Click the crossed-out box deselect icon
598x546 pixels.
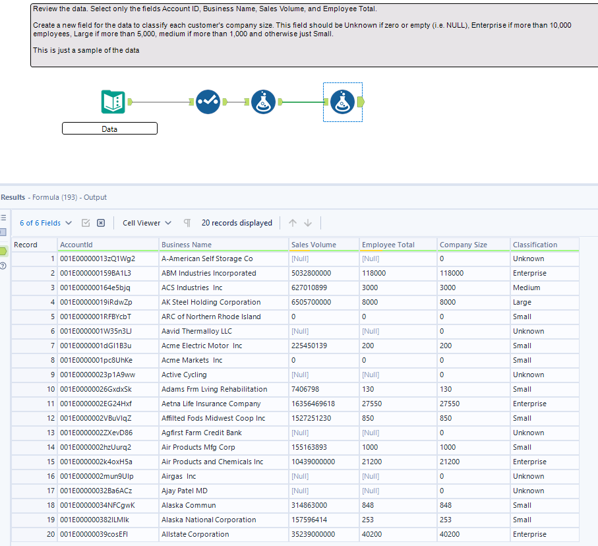(x=100, y=223)
